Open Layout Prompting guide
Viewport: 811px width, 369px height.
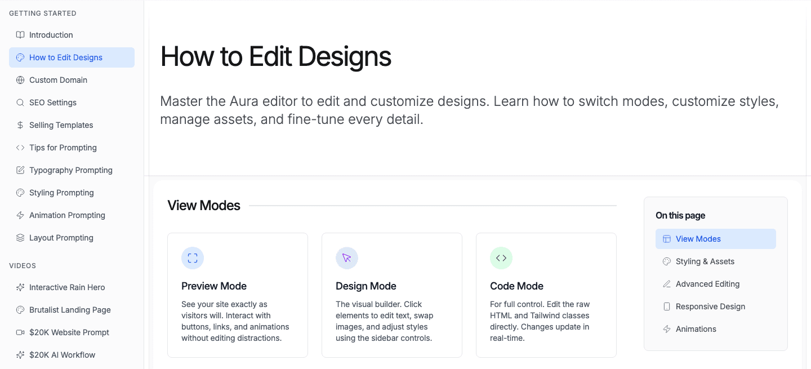[x=72, y=238]
